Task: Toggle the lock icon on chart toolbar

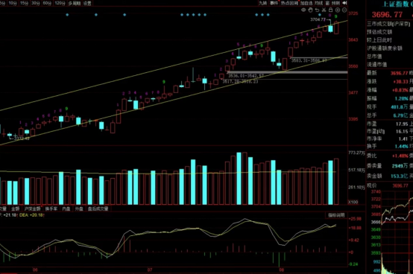Action: (x=330, y=10)
